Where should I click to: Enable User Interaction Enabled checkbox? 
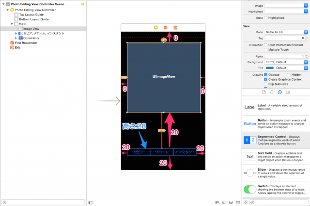tap(266, 45)
